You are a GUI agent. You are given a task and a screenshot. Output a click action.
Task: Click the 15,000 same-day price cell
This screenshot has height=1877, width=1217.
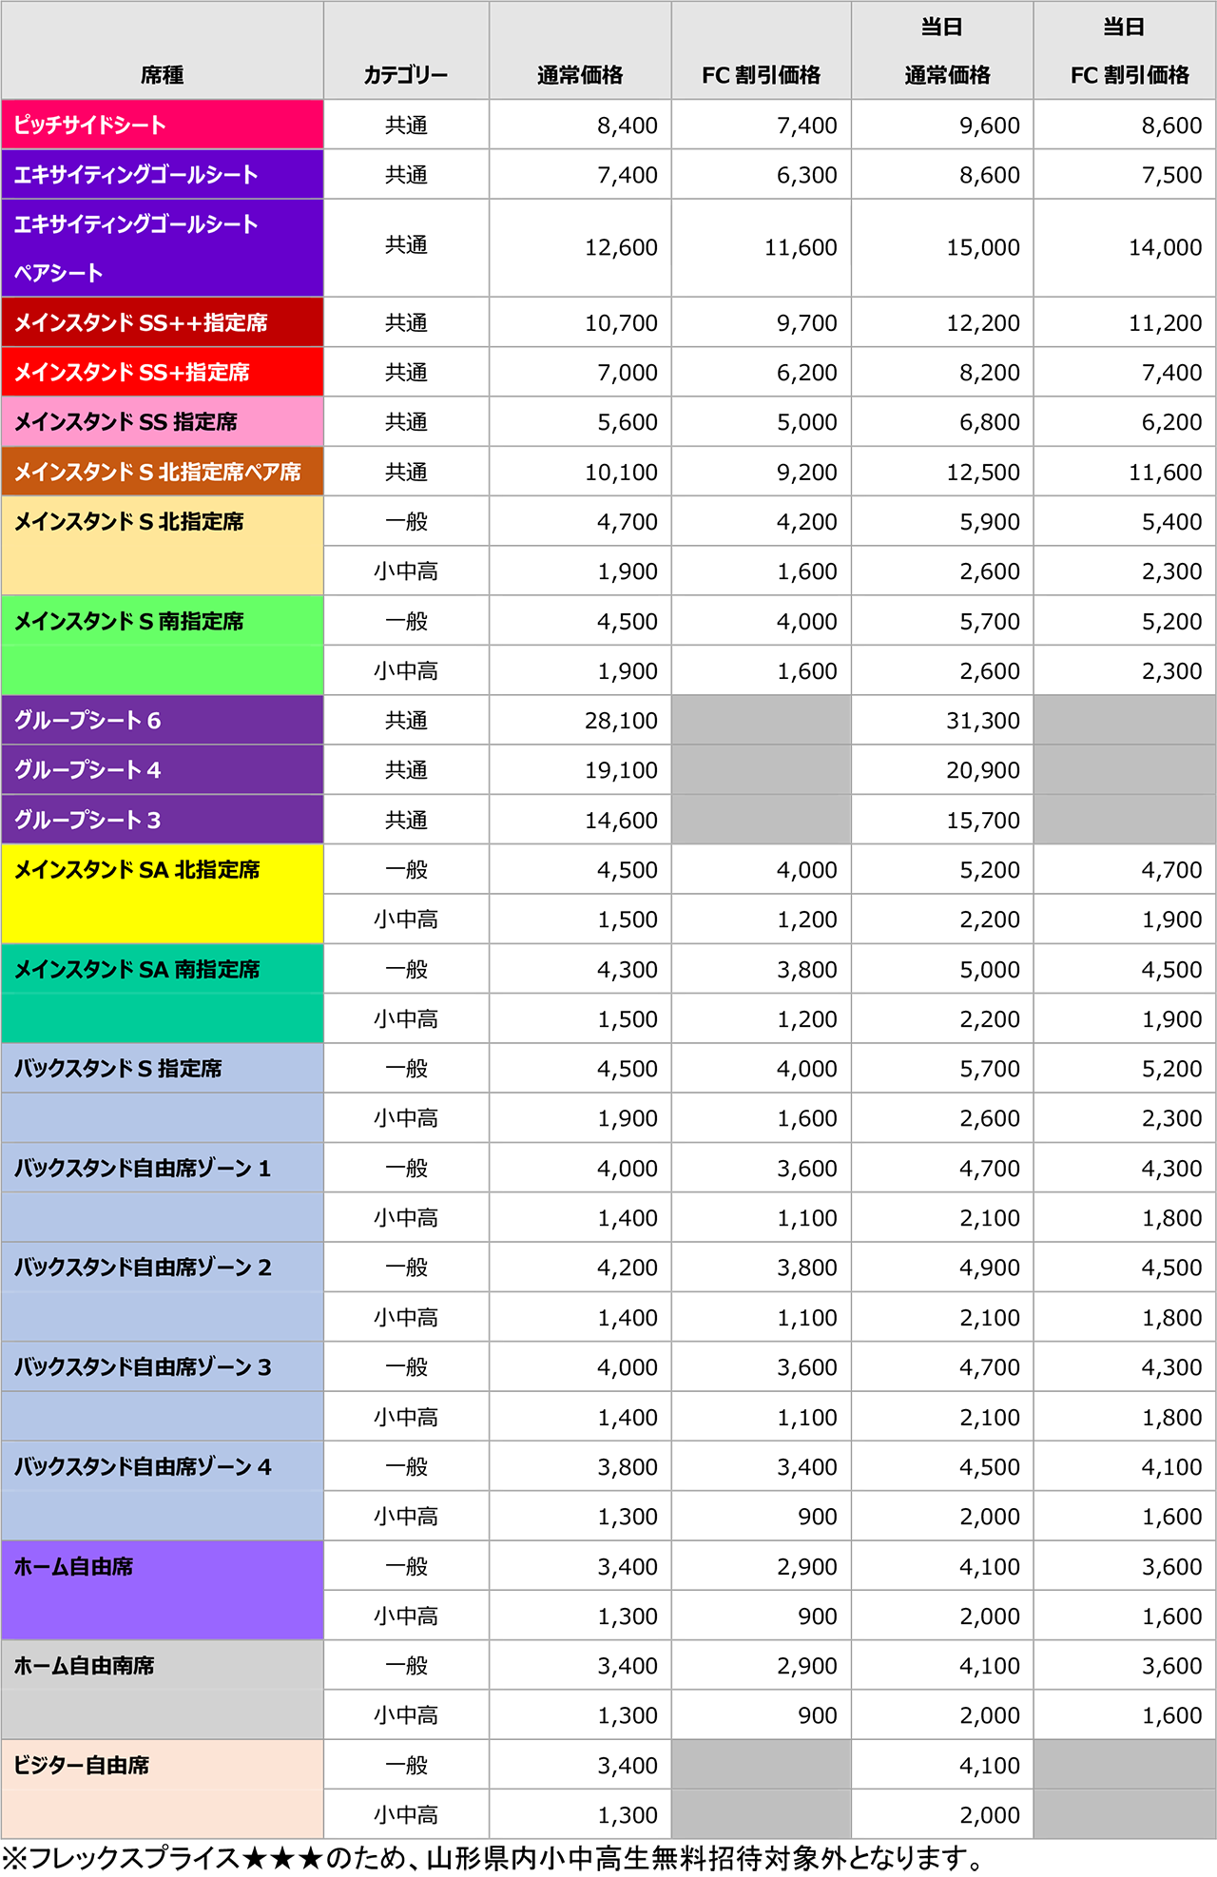click(x=982, y=247)
